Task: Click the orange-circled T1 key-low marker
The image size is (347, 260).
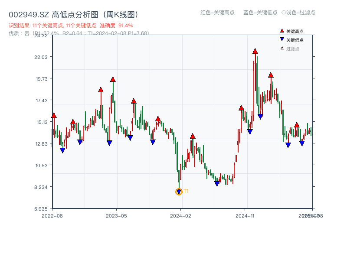Action: click(x=179, y=192)
